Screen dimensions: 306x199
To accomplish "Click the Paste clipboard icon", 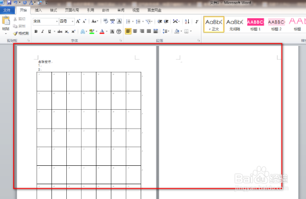I will tap(6, 21).
